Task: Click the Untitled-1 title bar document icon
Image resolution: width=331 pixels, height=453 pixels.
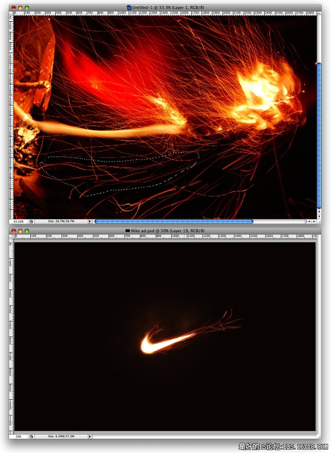Action: coord(129,7)
